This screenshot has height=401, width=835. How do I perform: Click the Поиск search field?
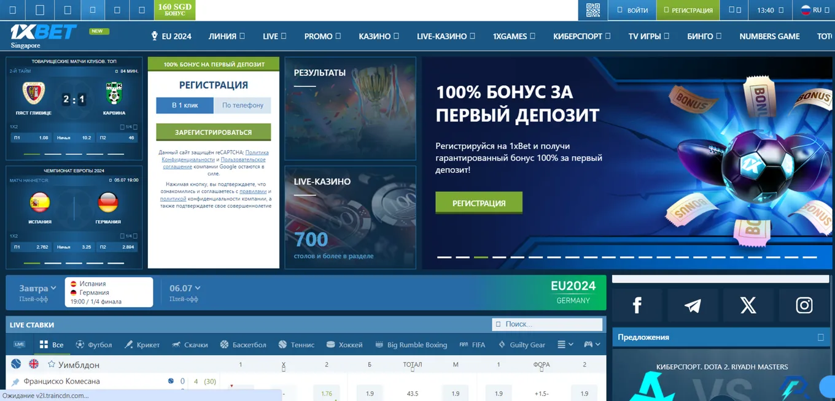pyautogui.click(x=547, y=324)
